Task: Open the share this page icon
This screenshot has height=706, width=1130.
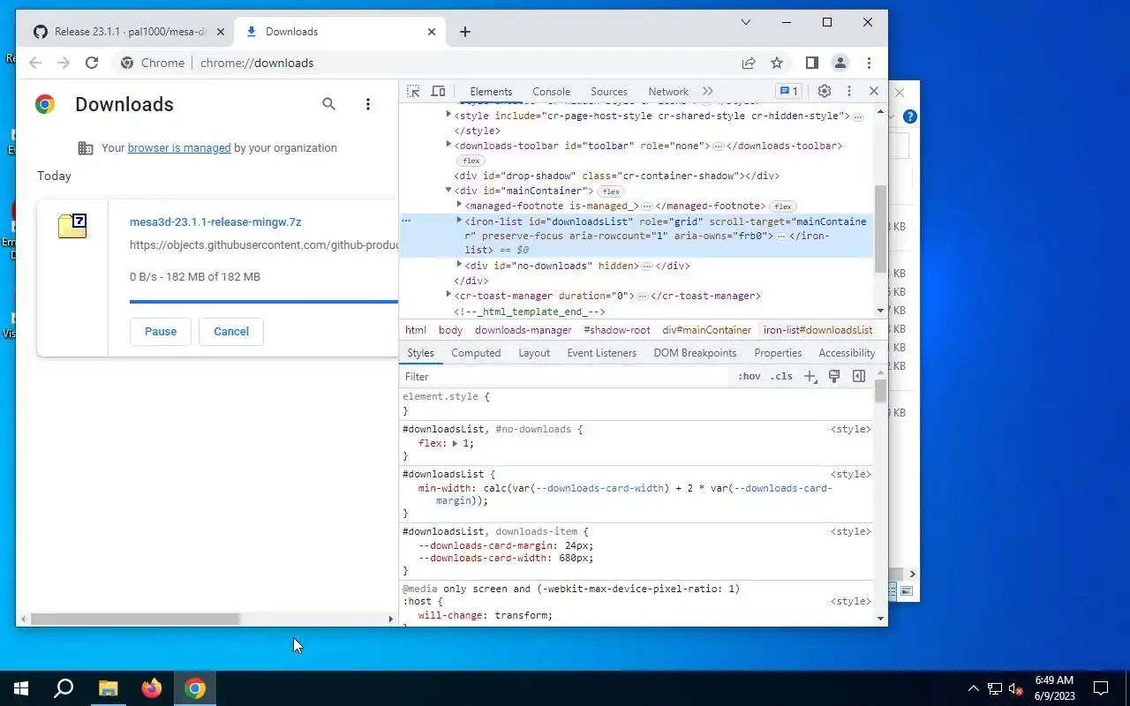Action: click(x=749, y=63)
